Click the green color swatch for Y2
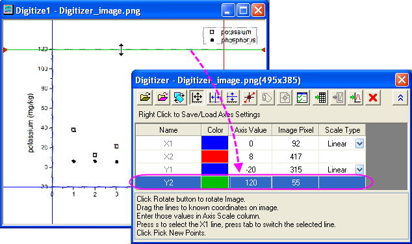This screenshot has width=412, height=244. 214,182
